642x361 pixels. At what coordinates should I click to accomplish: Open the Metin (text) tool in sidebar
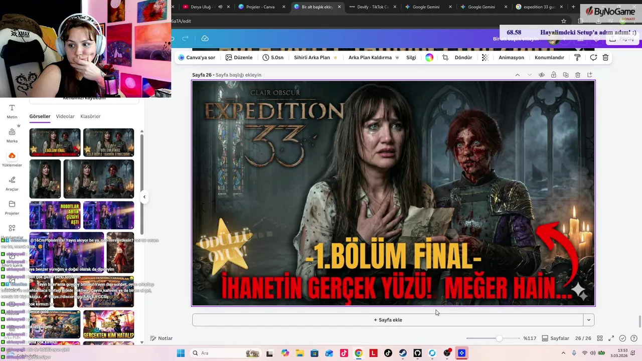[x=12, y=111]
